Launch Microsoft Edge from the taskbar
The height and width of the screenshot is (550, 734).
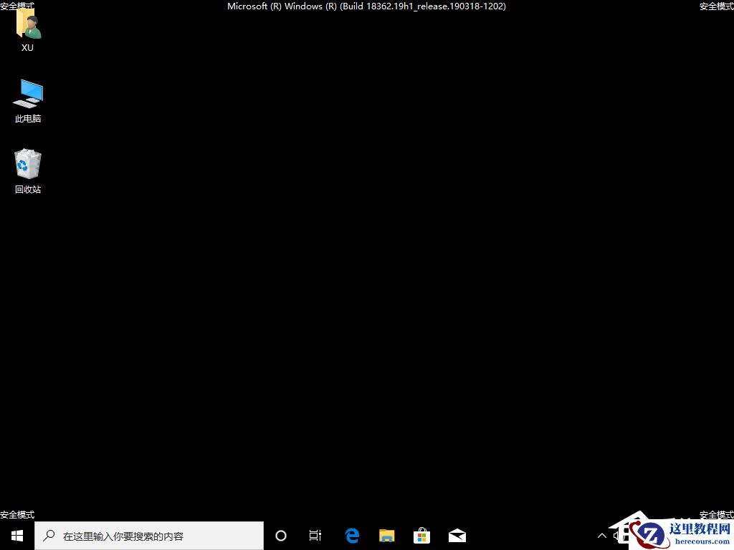coord(351,536)
